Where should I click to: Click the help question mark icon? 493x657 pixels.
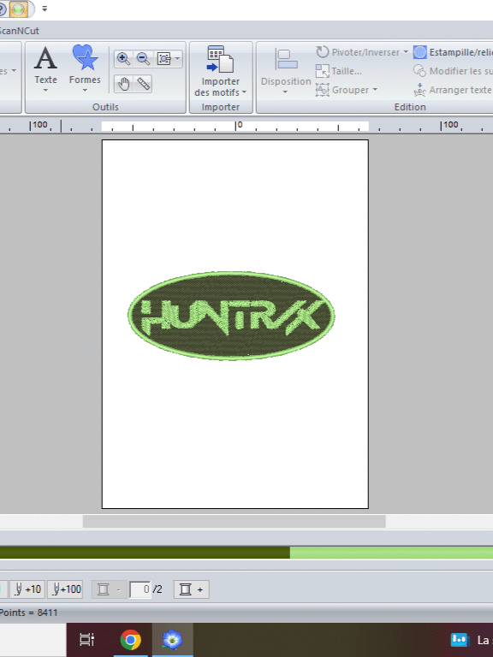[2, 9]
